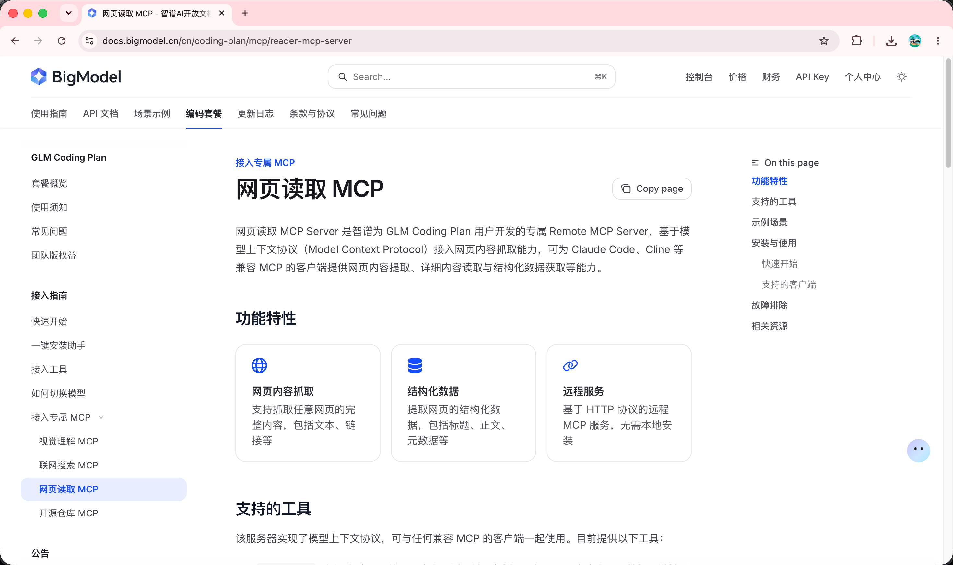Open 使用须知 in the sidebar
This screenshot has height=565, width=953.
click(49, 207)
